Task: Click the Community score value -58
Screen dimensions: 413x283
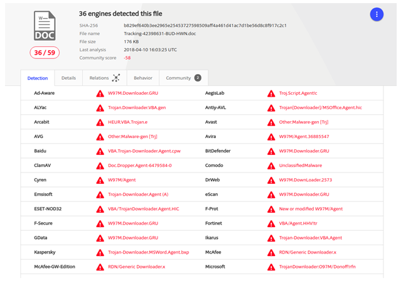Action: pos(127,58)
